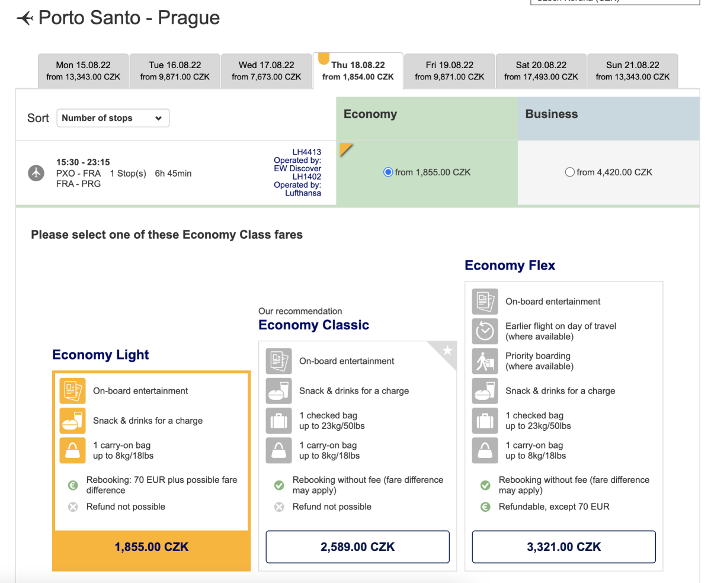Click Economy Classic checked bag suitcase icon
The image size is (711, 583).
coord(278,421)
